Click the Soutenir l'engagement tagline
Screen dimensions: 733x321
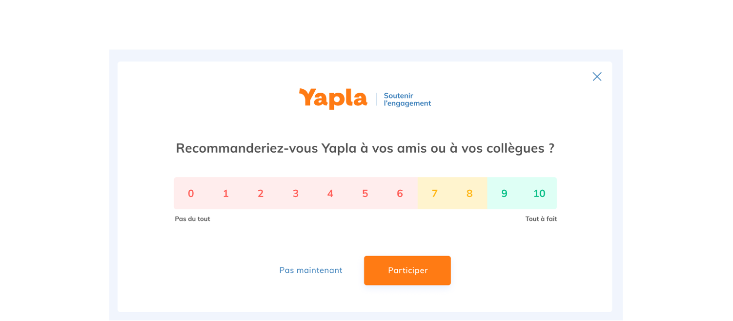point(407,100)
